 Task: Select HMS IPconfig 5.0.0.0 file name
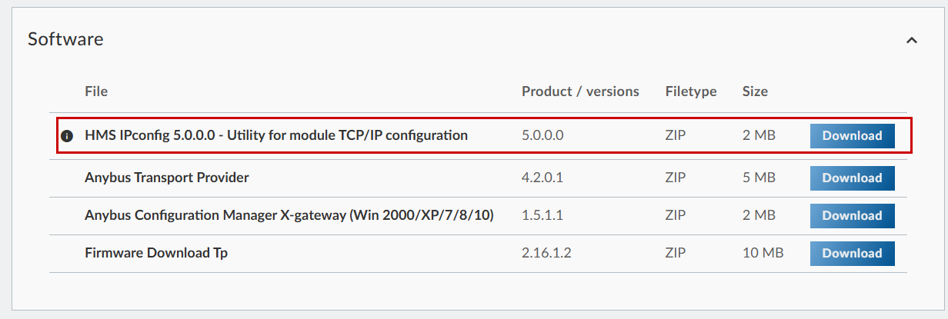click(276, 135)
